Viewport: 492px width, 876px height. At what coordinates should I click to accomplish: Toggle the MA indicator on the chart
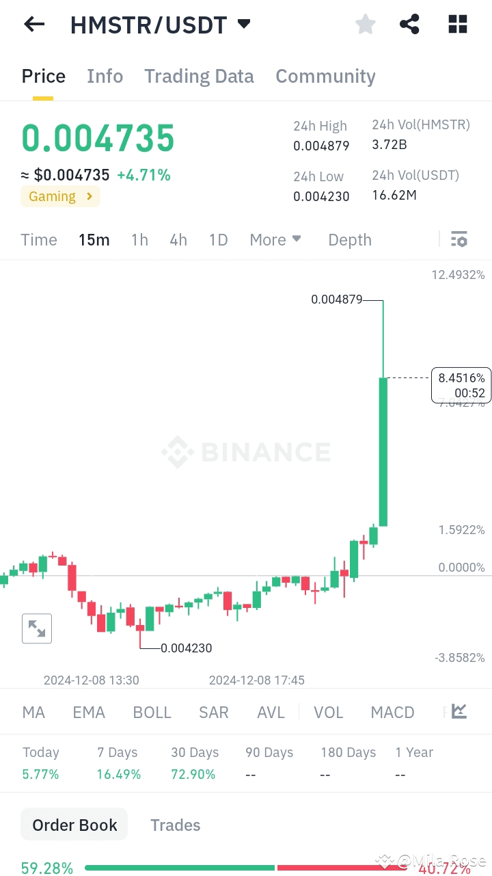[33, 712]
